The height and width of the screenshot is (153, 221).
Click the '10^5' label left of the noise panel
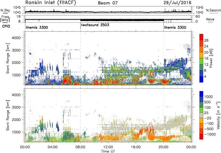tap(17, 7)
